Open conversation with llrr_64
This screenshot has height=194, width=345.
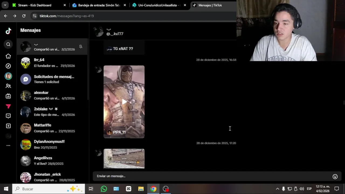click(52, 63)
